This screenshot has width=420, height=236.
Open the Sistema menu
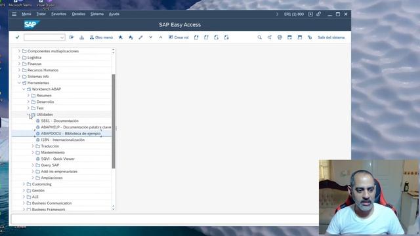pyautogui.click(x=97, y=14)
